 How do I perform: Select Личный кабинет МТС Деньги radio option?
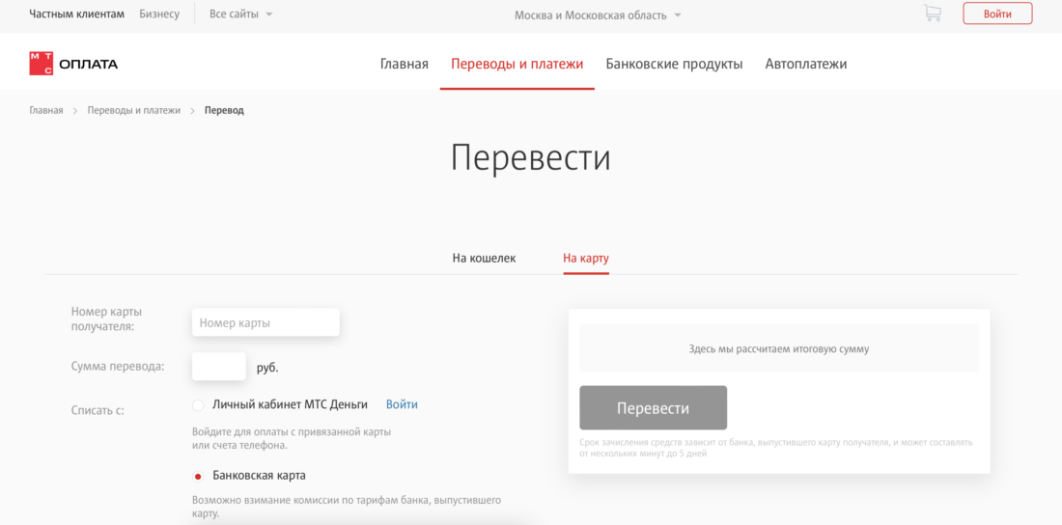pyautogui.click(x=198, y=405)
